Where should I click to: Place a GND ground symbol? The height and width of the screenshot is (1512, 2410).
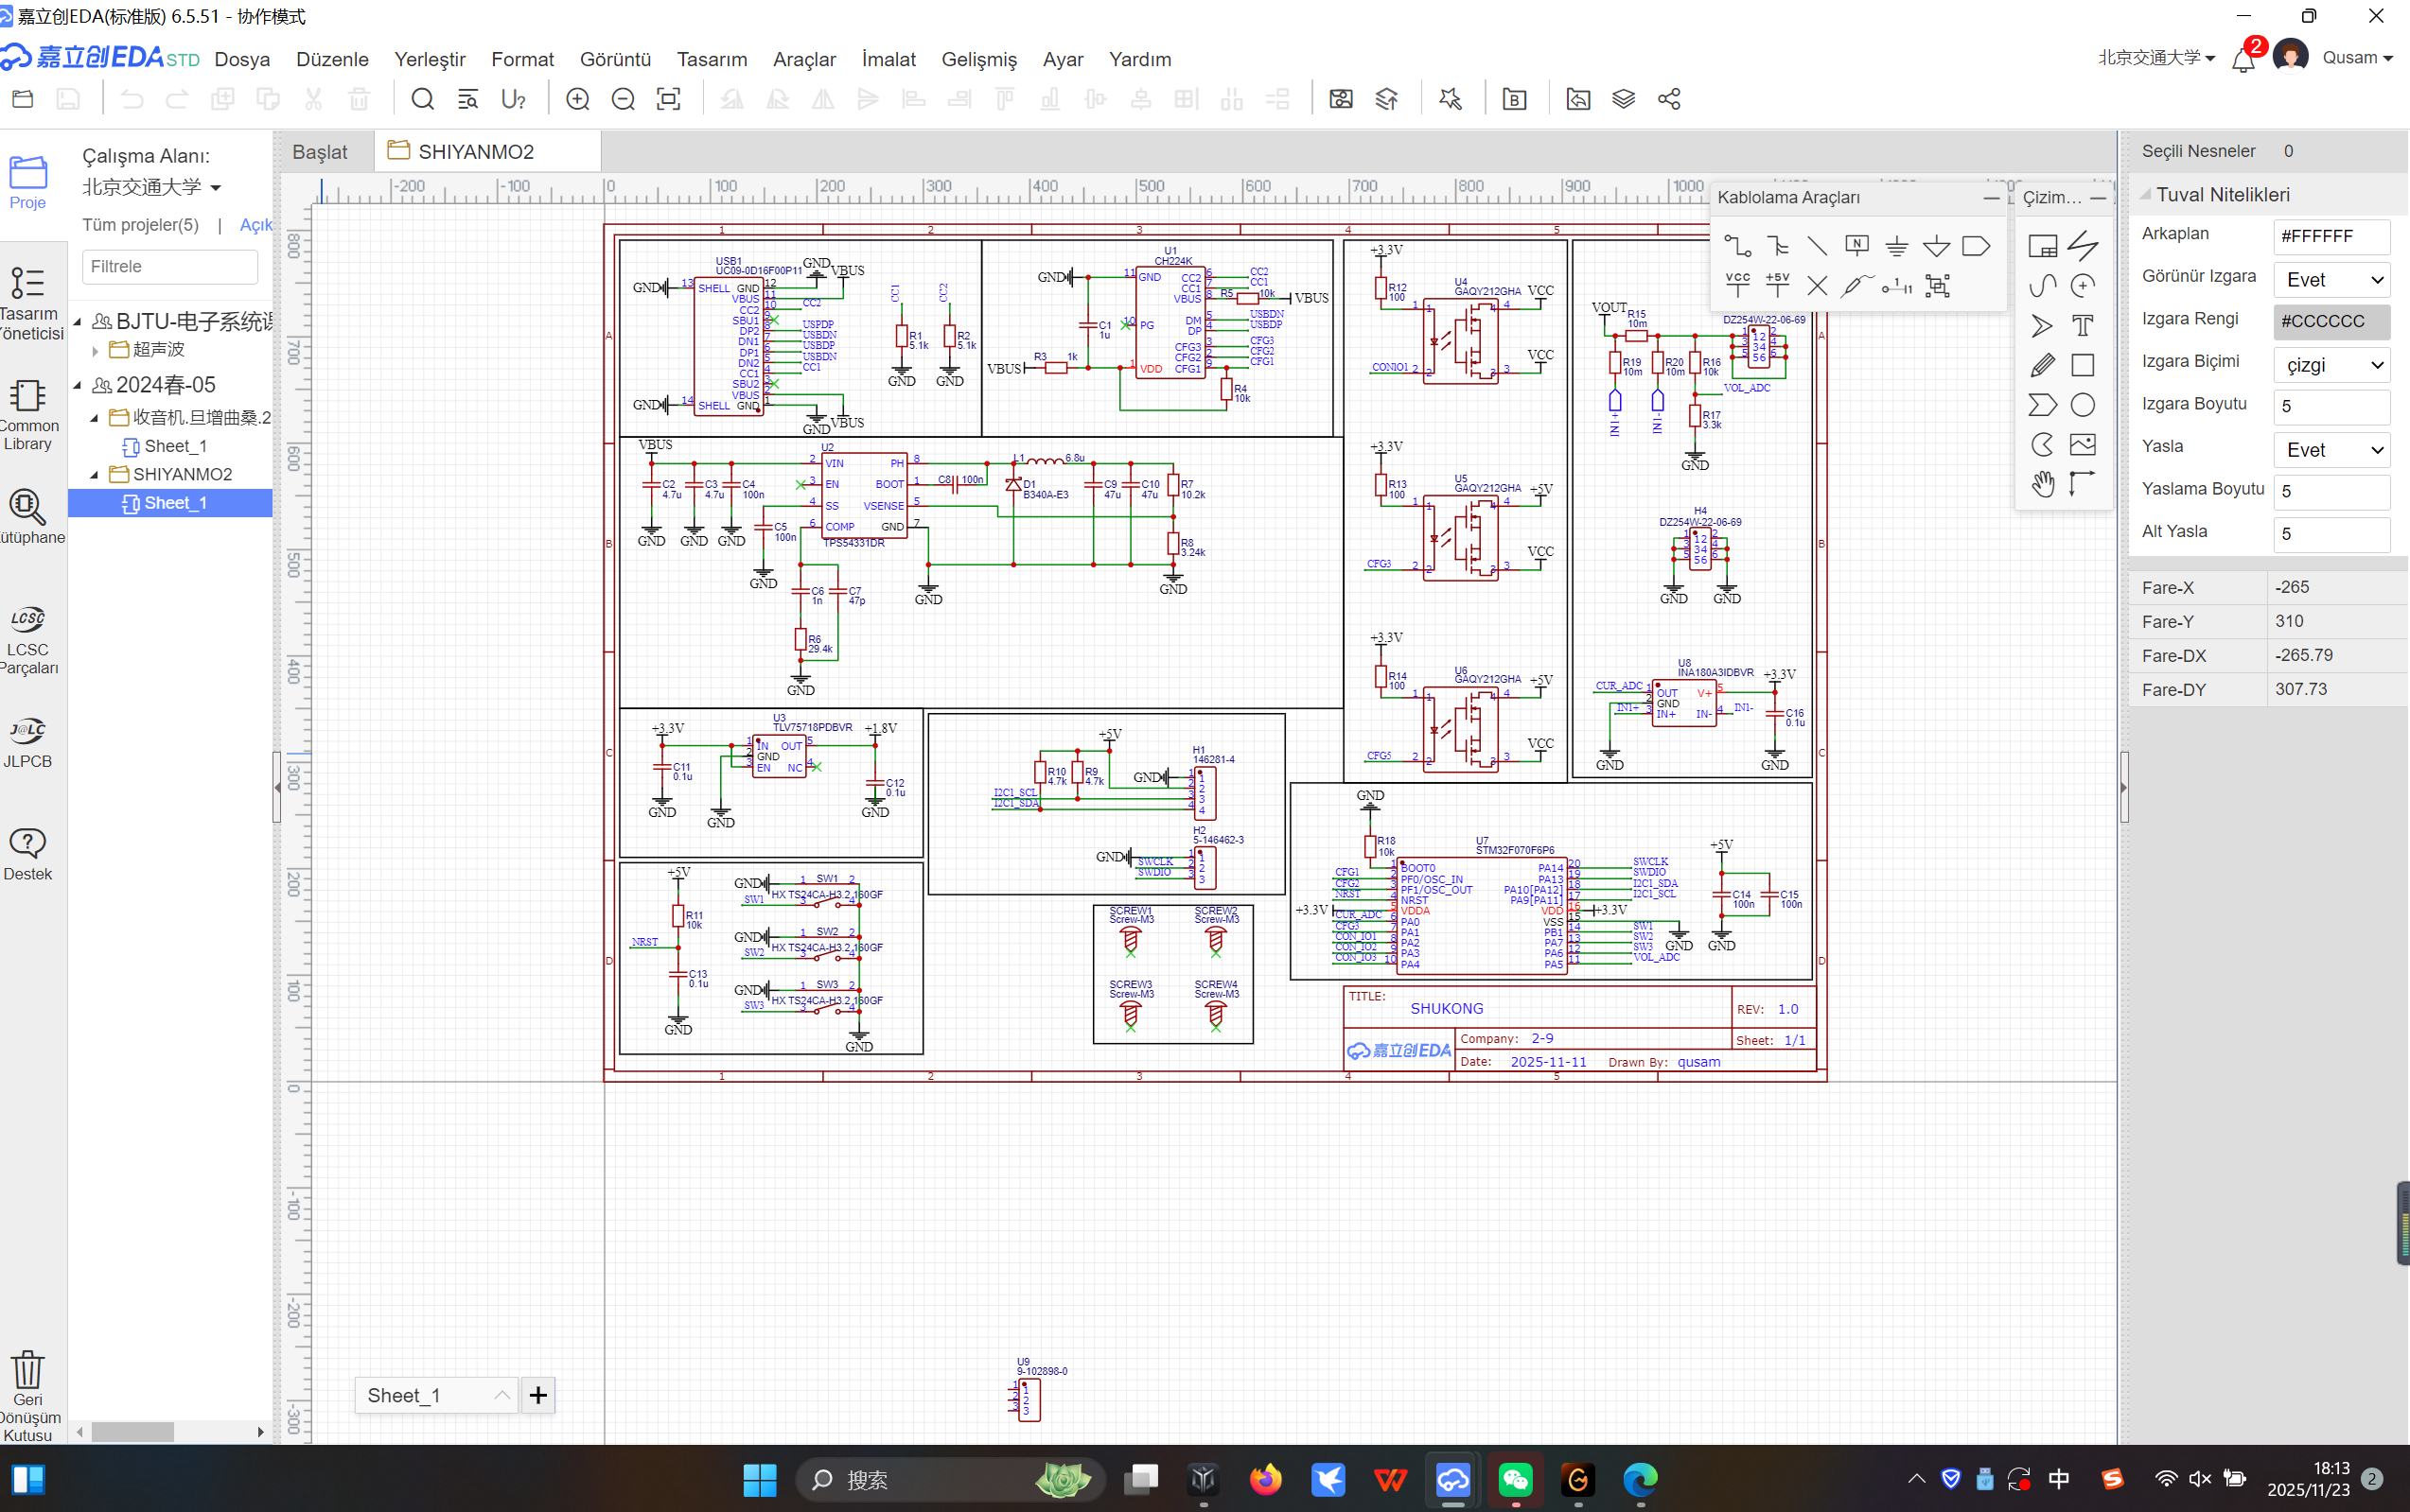click(1897, 246)
